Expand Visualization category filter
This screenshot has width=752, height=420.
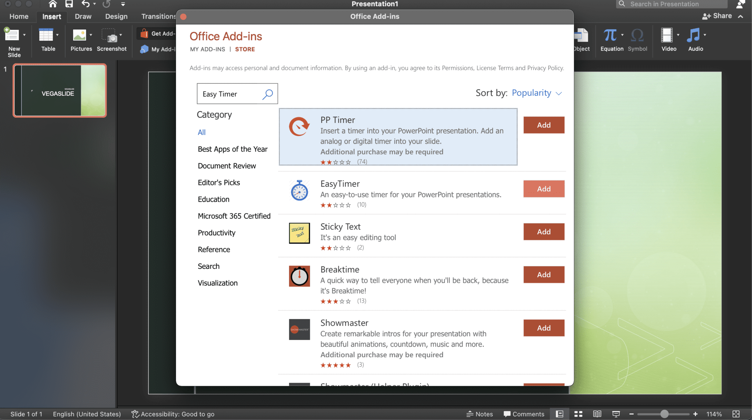point(217,282)
